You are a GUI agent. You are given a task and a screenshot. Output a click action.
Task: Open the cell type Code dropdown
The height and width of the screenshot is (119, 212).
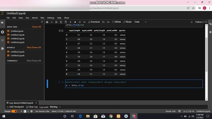[x=140, y=22]
